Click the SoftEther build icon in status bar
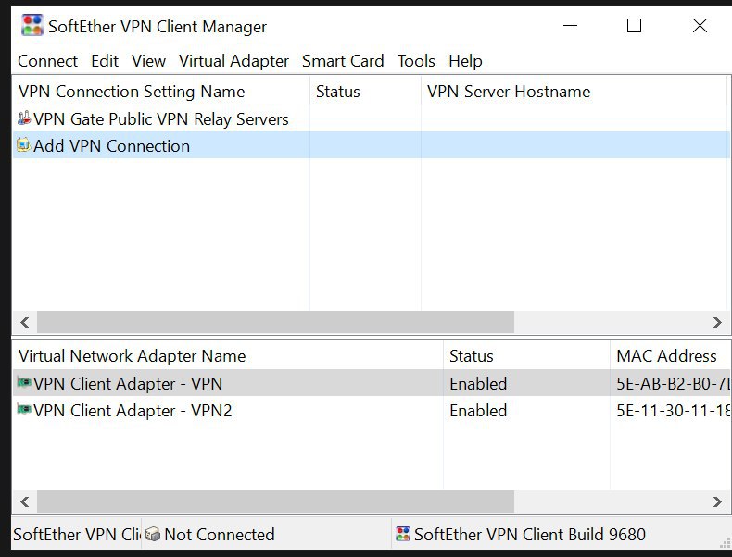 tap(402, 534)
